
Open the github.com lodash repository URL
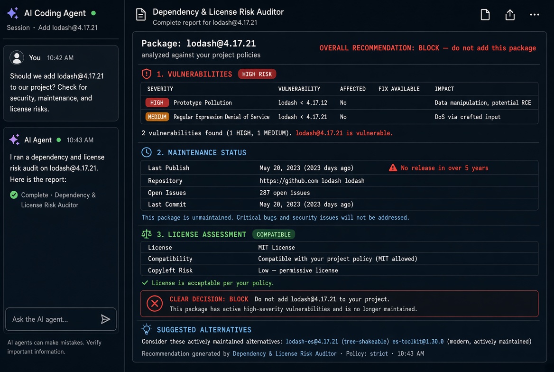(x=312, y=181)
